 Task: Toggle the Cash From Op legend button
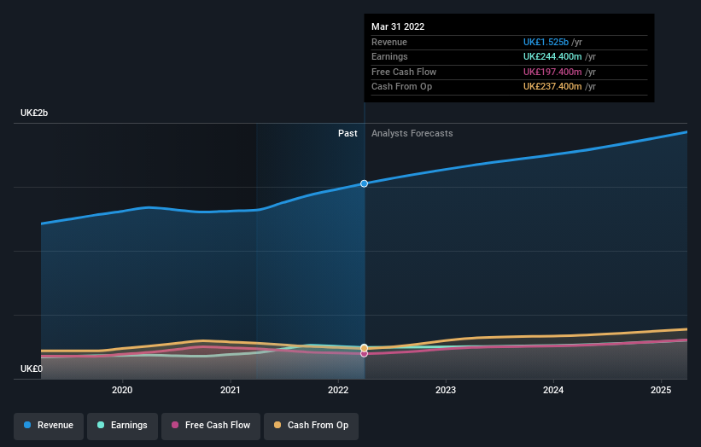[311, 426]
